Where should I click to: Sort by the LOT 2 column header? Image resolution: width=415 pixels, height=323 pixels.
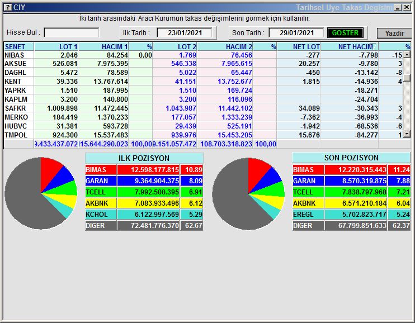pos(175,47)
